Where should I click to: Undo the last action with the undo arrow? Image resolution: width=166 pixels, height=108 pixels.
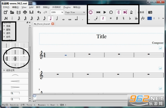[x=39, y=12]
